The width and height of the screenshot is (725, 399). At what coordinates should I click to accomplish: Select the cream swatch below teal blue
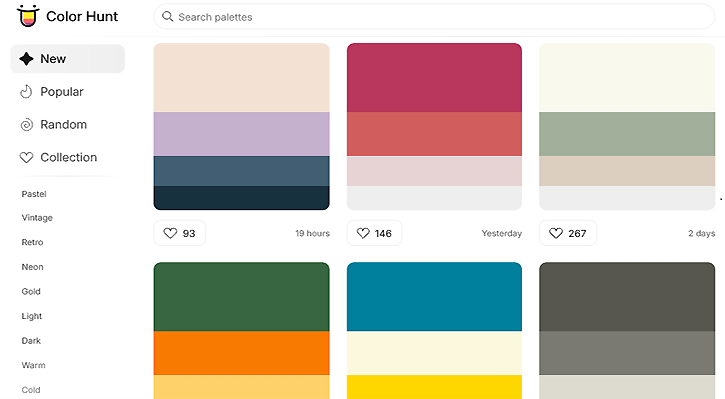[x=434, y=353]
